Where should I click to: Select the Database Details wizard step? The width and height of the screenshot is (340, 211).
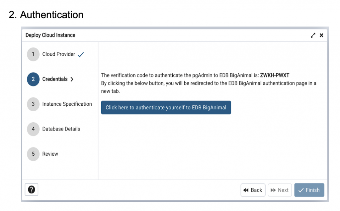click(61, 129)
